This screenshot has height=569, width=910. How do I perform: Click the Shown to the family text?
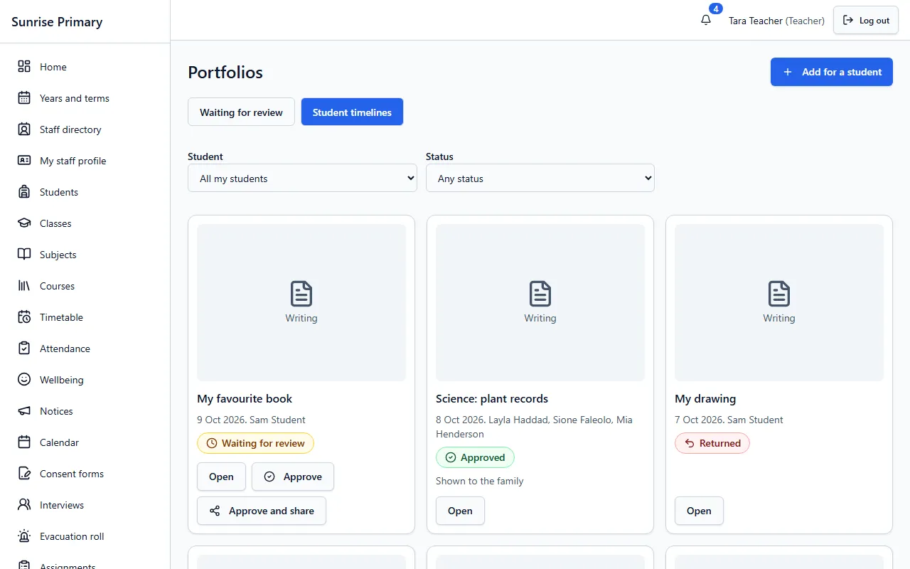pos(480,481)
